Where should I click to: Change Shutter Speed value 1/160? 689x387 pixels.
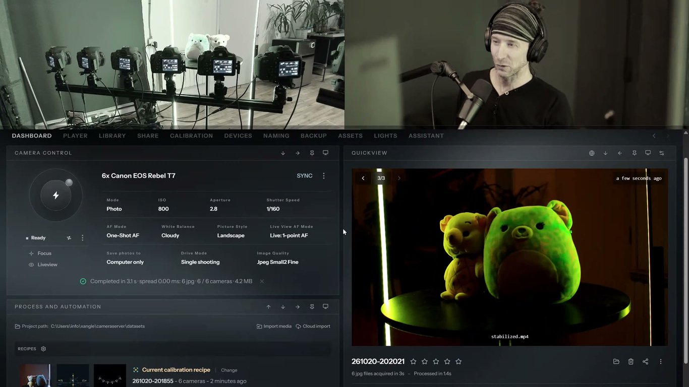click(273, 209)
